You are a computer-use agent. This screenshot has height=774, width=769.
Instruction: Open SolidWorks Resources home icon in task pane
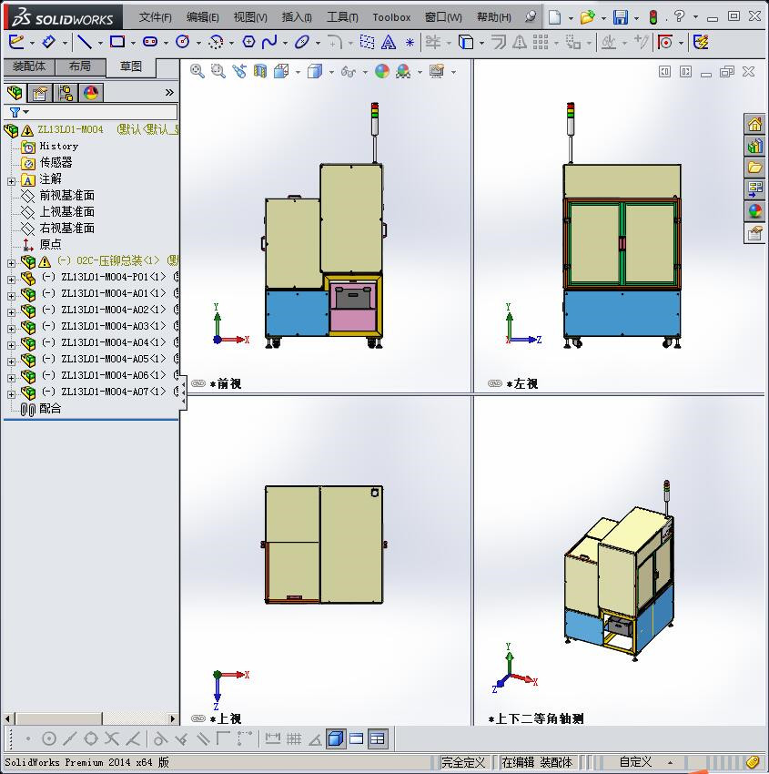(754, 125)
